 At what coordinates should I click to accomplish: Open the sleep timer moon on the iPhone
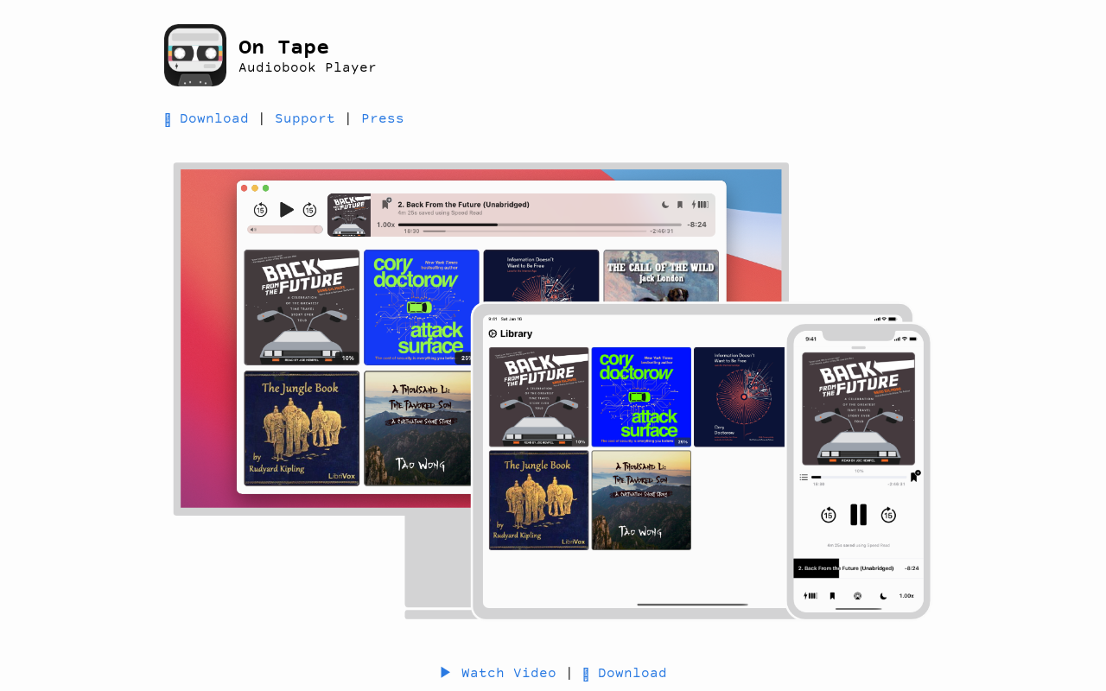(883, 596)
